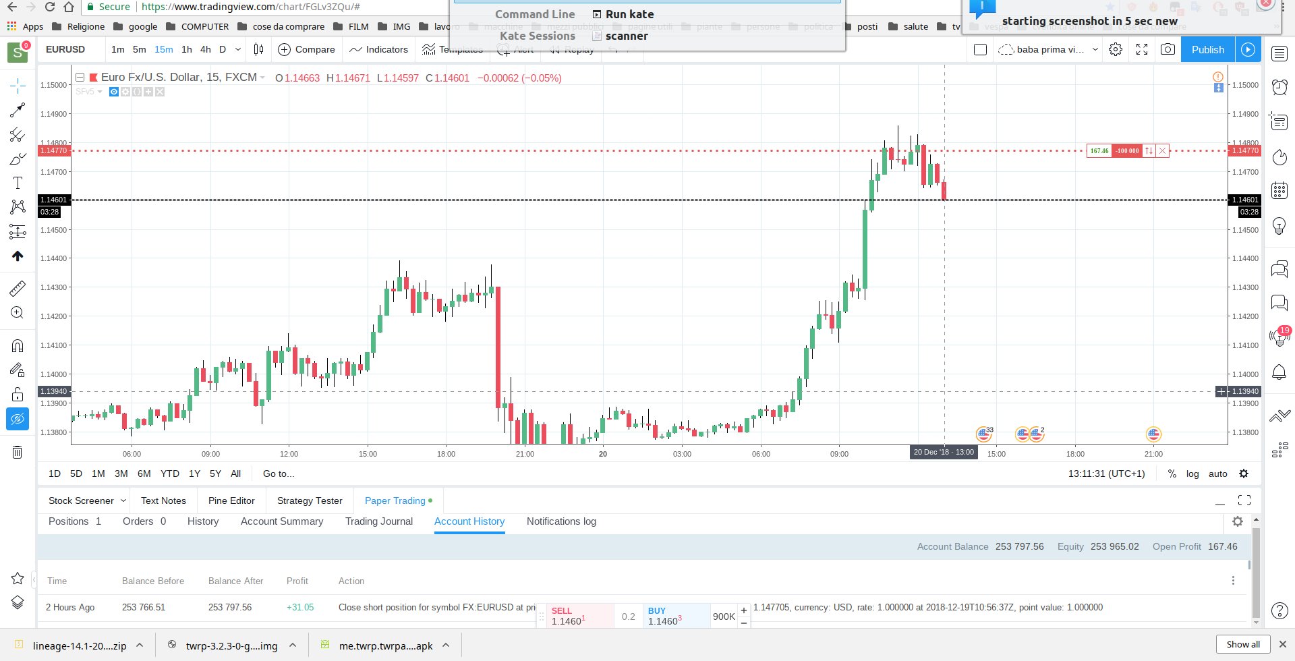Select the chart layout square icon
Image resolution: width=1295 pixels, height=661 pixels.
[981, 49]
